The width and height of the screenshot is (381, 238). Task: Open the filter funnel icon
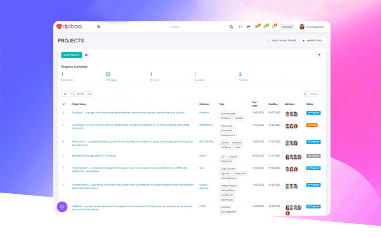[x=319, y=55]
